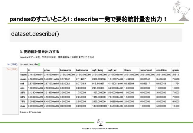The height and width of the screenshot is (133, 193).
Task: Select the bathrooms column header
Action: [x=82, y=70]
